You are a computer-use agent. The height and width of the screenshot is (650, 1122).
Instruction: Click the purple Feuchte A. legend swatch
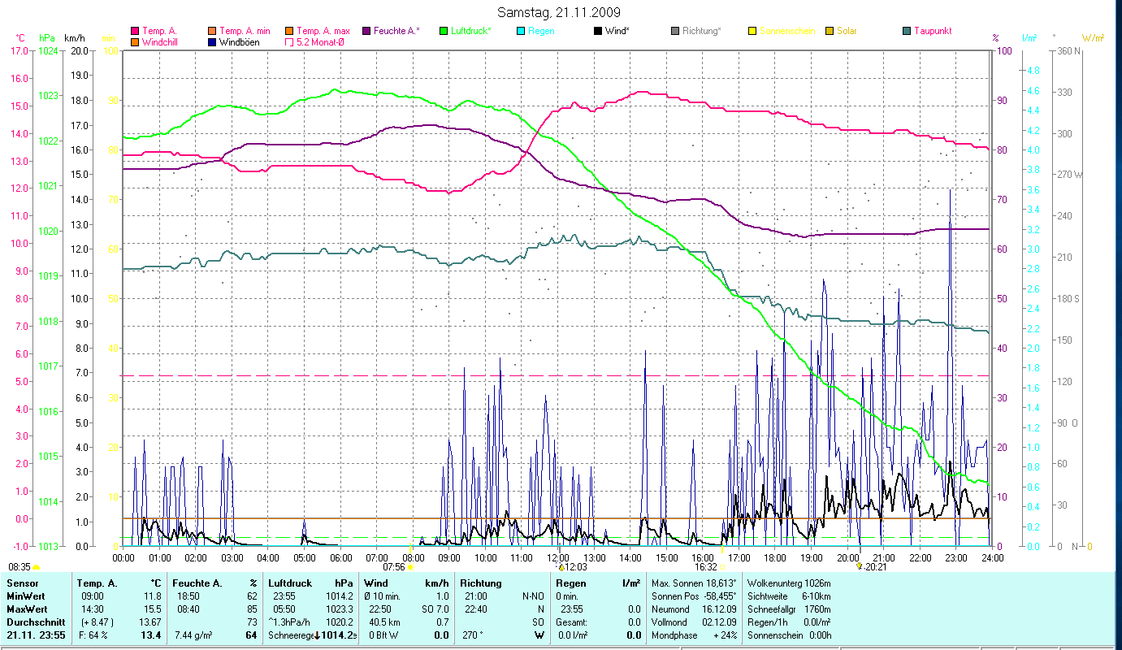point(366,32)
